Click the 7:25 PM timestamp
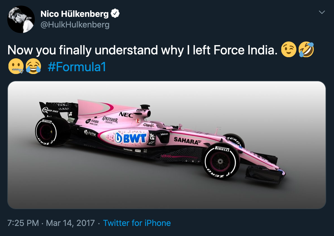 coord(23,223)
